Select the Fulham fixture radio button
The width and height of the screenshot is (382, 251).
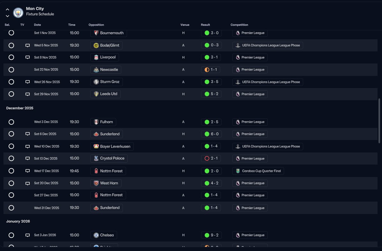pos(11,122)
